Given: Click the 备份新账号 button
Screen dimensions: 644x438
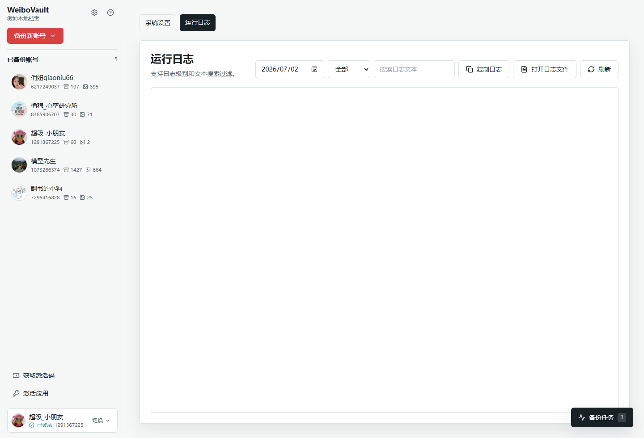Looking at the screenshot, I should click(35, 36).
